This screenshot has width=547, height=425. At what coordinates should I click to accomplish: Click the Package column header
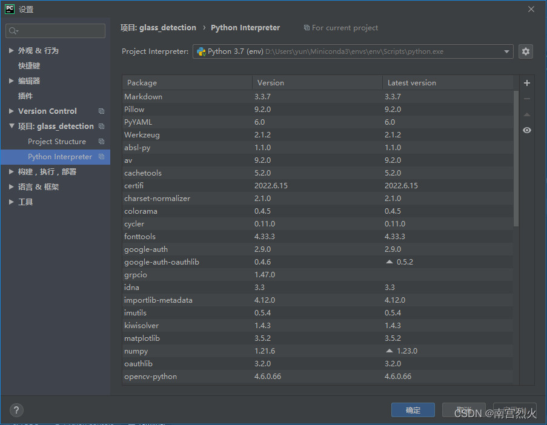[x=187, y=83]
